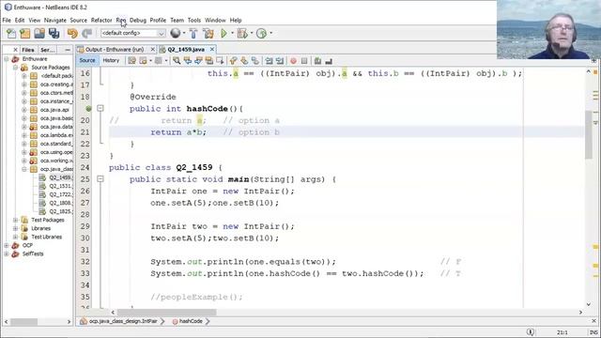The width and height of the screenshot is (601, 338).
Task: Toggle Highlight Search icon in editor toolbar
Action: coord(208,60)
